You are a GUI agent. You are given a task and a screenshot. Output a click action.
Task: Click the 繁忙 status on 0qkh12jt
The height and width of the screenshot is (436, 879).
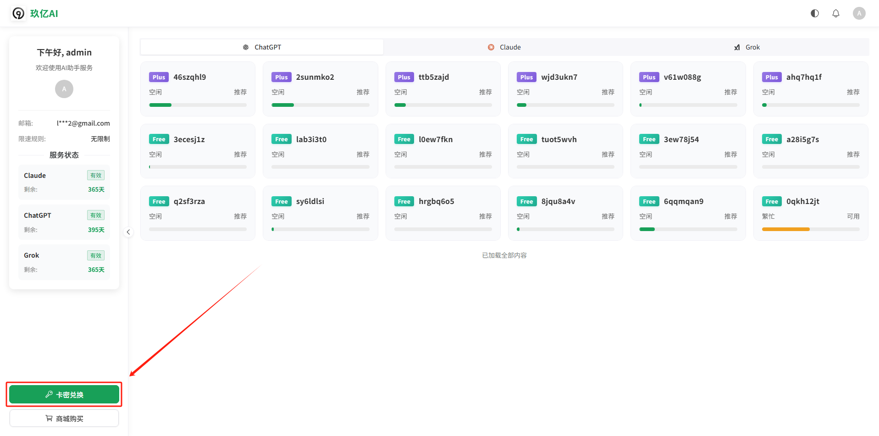click(x=768, y=216)
